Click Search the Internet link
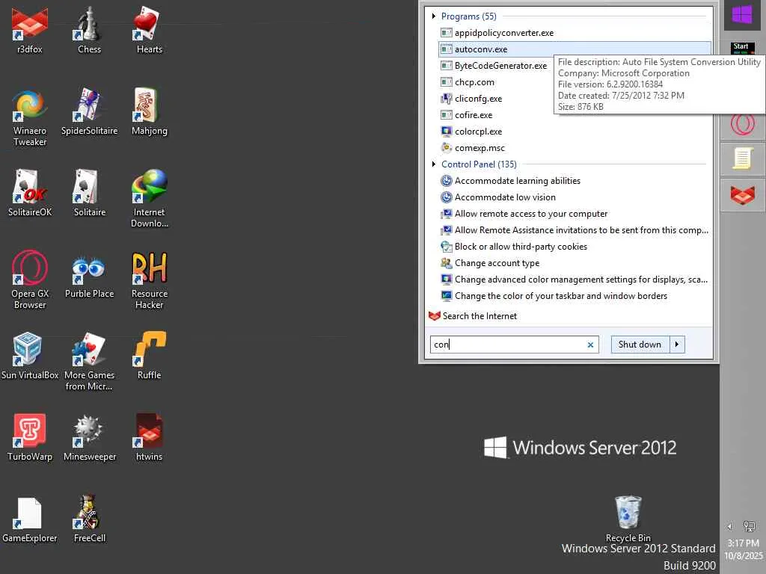 coord(479,316)
